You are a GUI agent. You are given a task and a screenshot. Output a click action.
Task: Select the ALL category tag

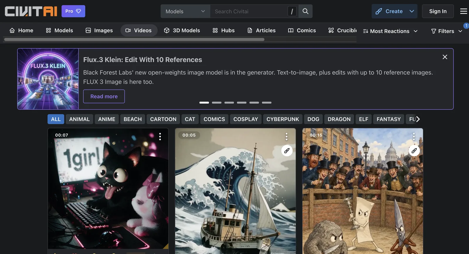tap(56, 119)
